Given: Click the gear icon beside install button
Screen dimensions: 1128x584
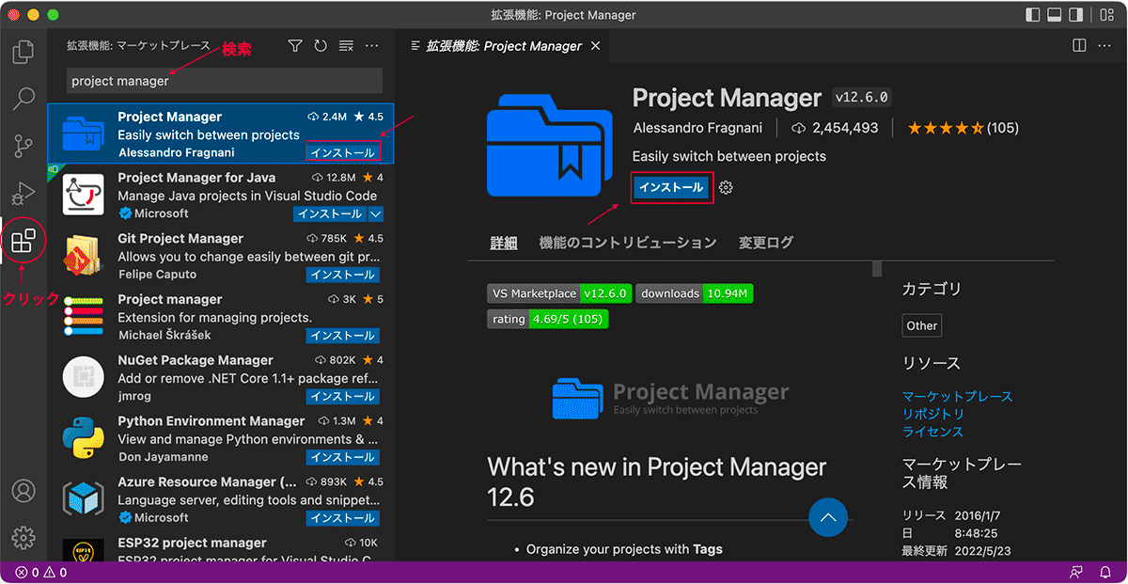Looking at the screenshot, I should [x=726, y=188].
